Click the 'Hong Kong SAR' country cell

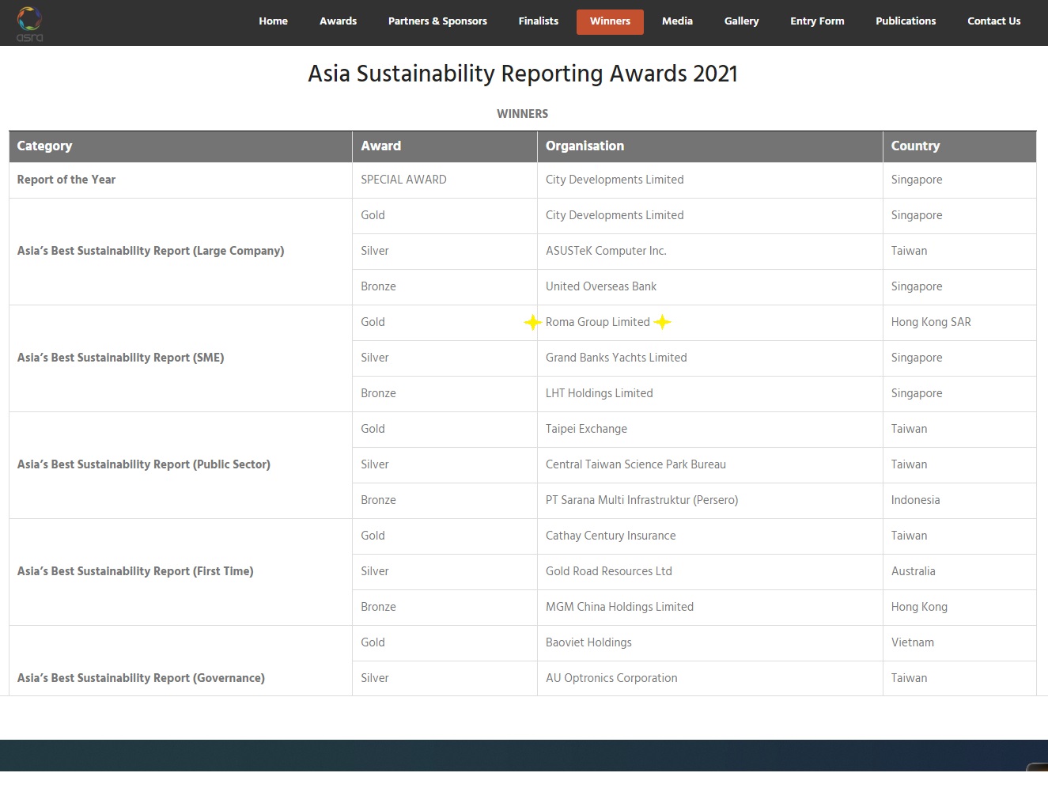[959, 323]
